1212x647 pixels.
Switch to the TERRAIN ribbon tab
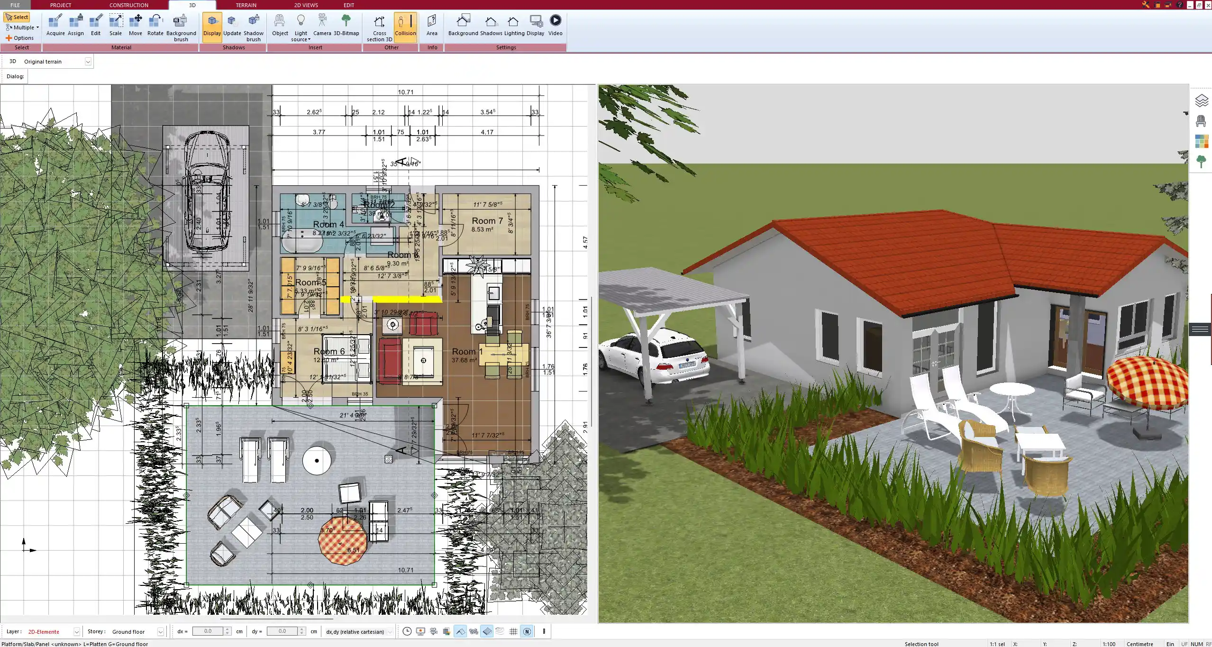[x=245, y=5]
